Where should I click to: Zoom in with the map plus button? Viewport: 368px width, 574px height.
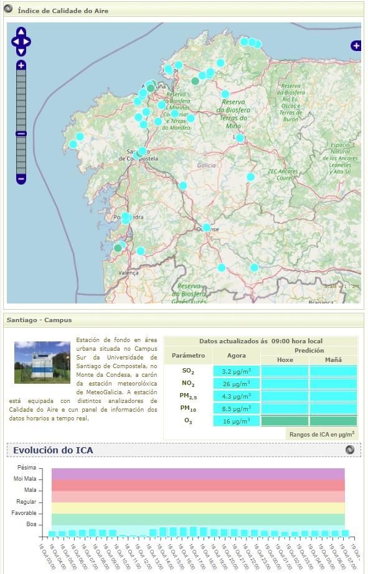coord(21,65)
